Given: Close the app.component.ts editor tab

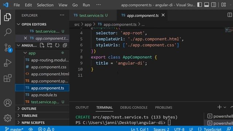Looking at the screenshot, I should 163,15.
